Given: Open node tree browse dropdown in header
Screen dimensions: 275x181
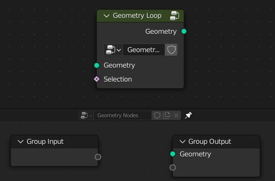Looking at the screenshot, I should [x=86, y=115].
